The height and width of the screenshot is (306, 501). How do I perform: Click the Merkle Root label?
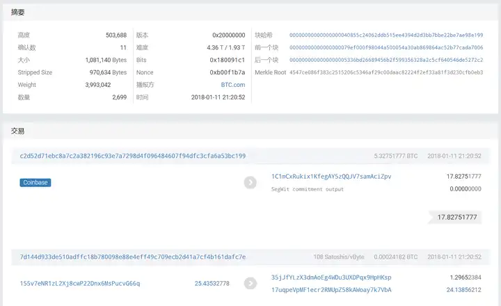[x=270, y=72]
